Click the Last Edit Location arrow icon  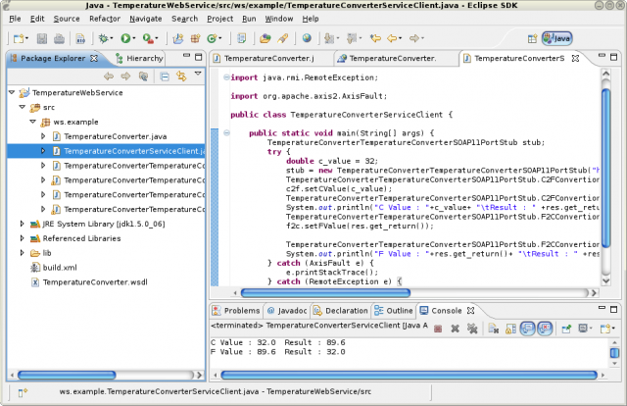pos(375,38)
